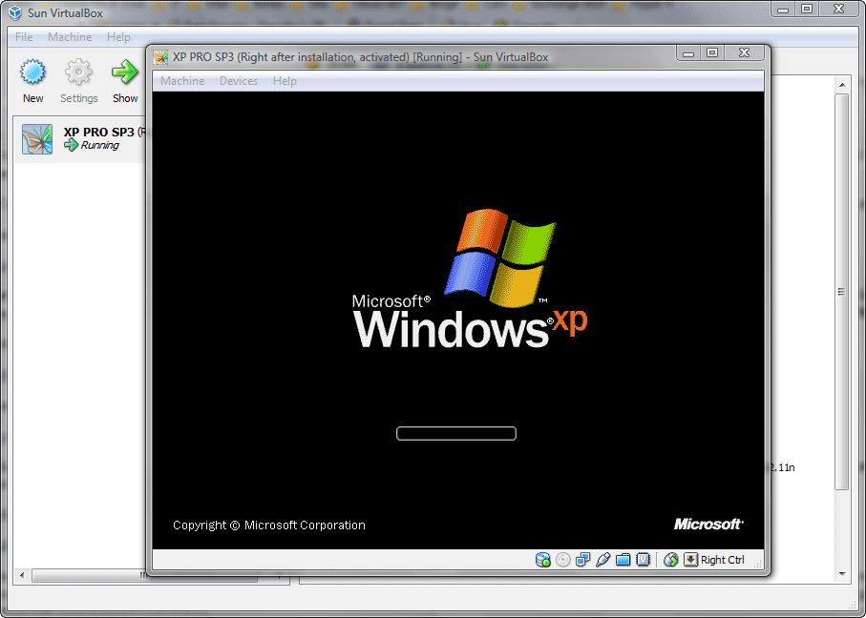This screenshot has width=866, height=618.
Task: Click the network adapters status bar icon
Action: point(582,560)
